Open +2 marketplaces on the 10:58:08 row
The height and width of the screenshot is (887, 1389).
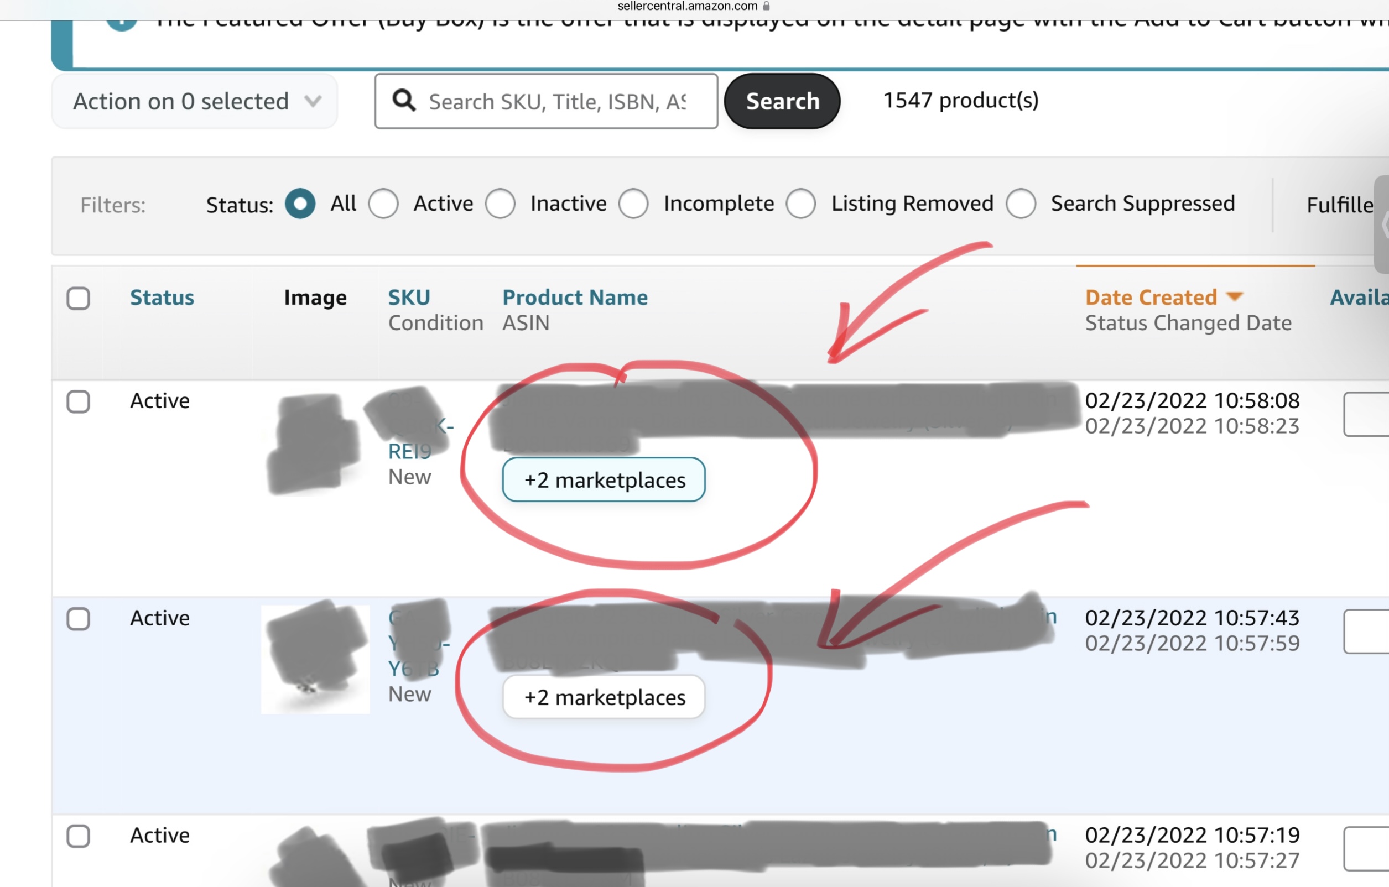[604, 480]
